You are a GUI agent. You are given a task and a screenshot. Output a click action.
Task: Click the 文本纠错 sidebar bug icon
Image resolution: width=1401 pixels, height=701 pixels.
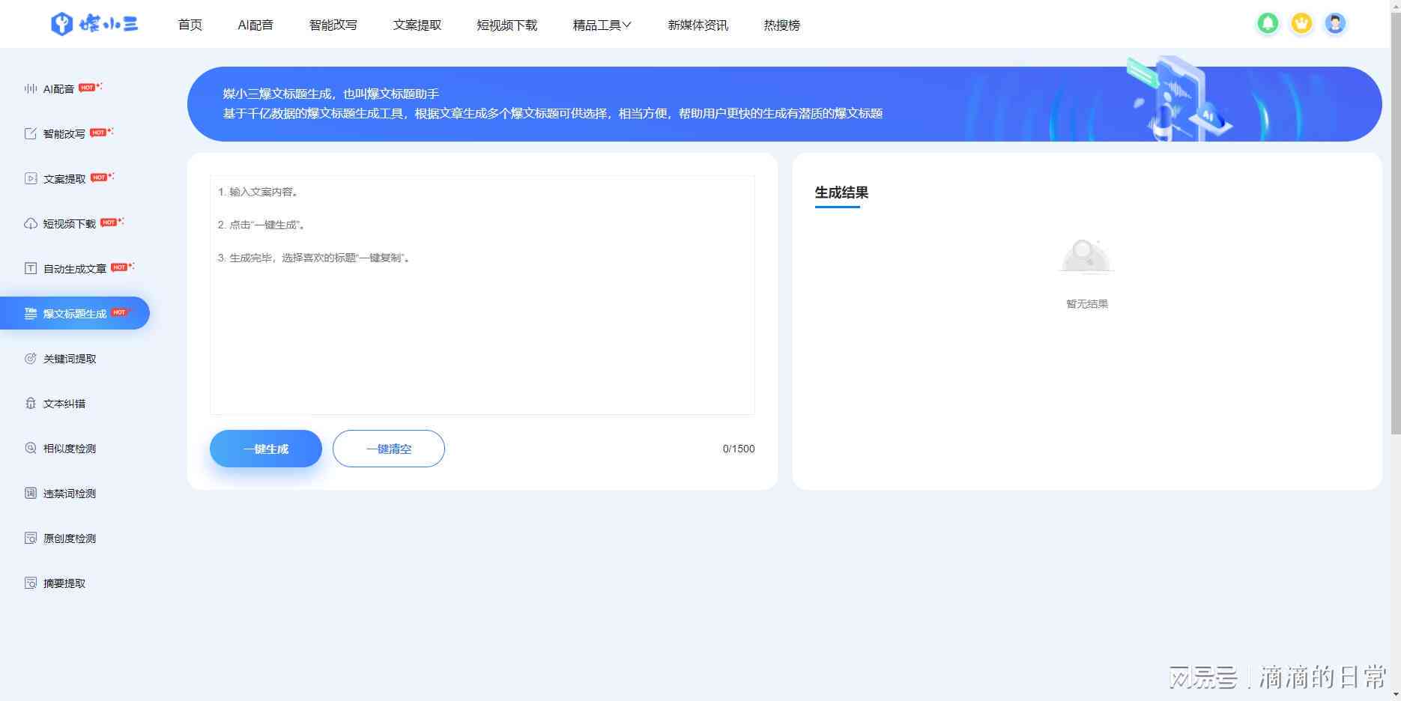(x=31, y=403)
